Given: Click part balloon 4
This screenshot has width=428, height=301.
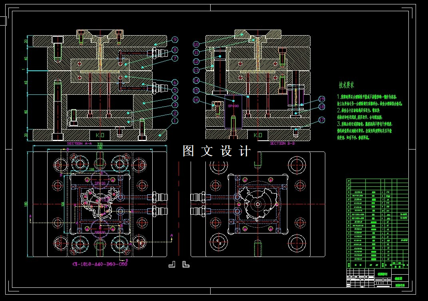Looking at the screenshot, I should [x=175, y=98].
